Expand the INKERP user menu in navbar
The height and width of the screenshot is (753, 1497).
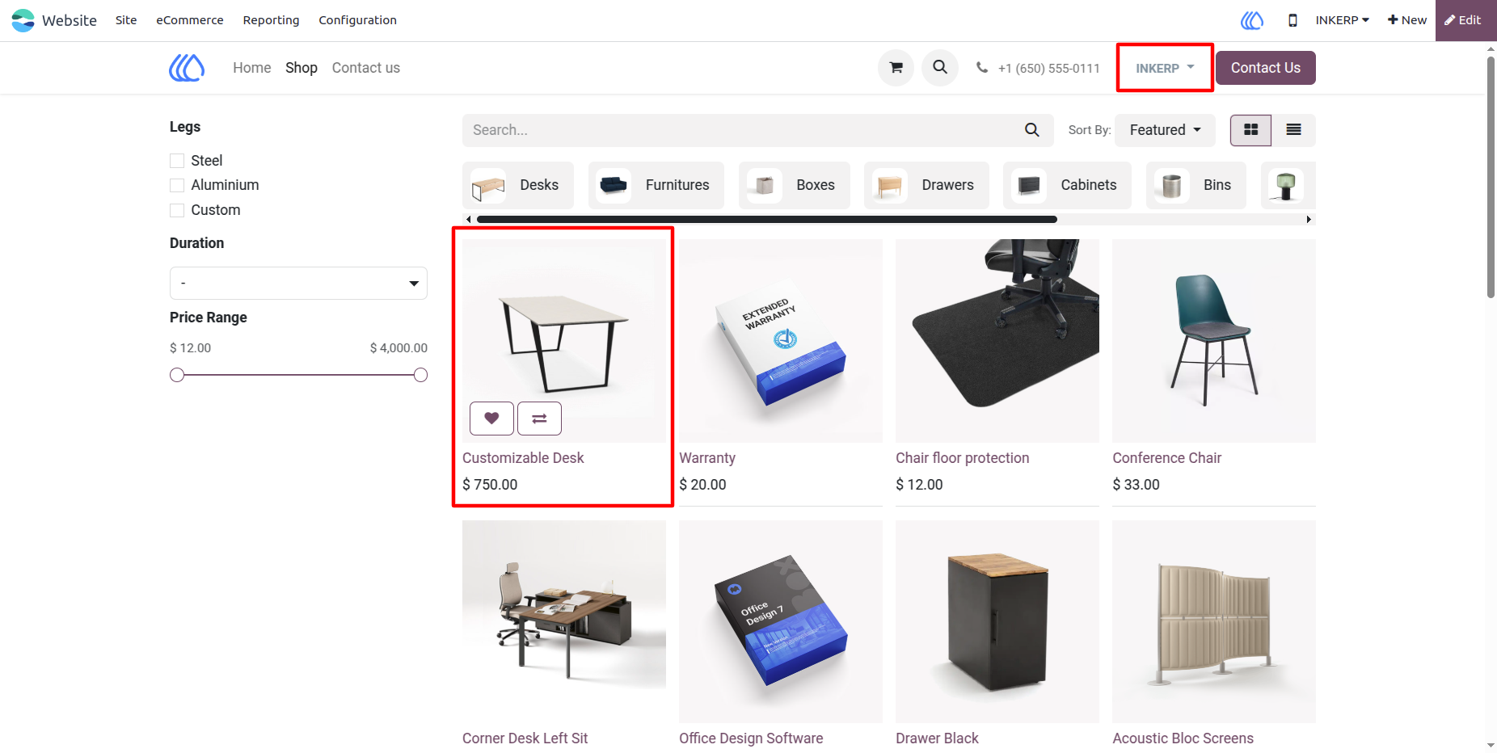point(1165,68)
